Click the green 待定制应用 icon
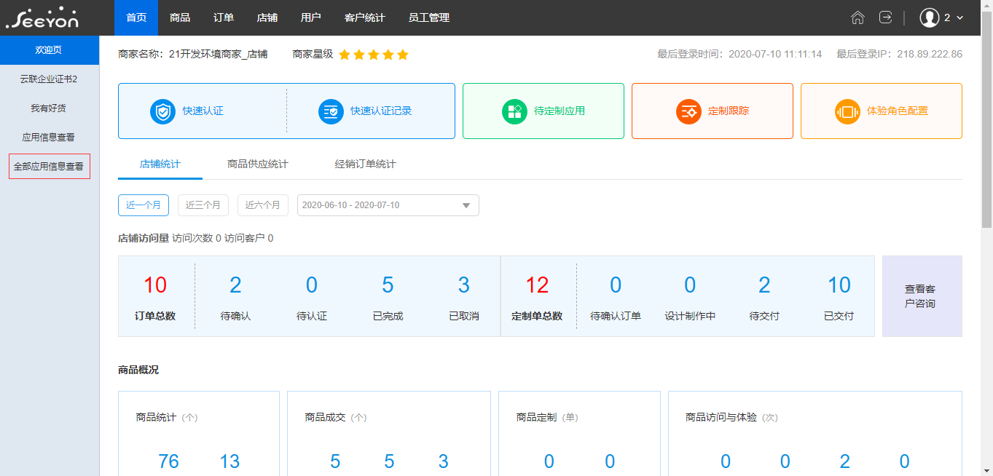 pyautogui.click(x=514, y=111)
